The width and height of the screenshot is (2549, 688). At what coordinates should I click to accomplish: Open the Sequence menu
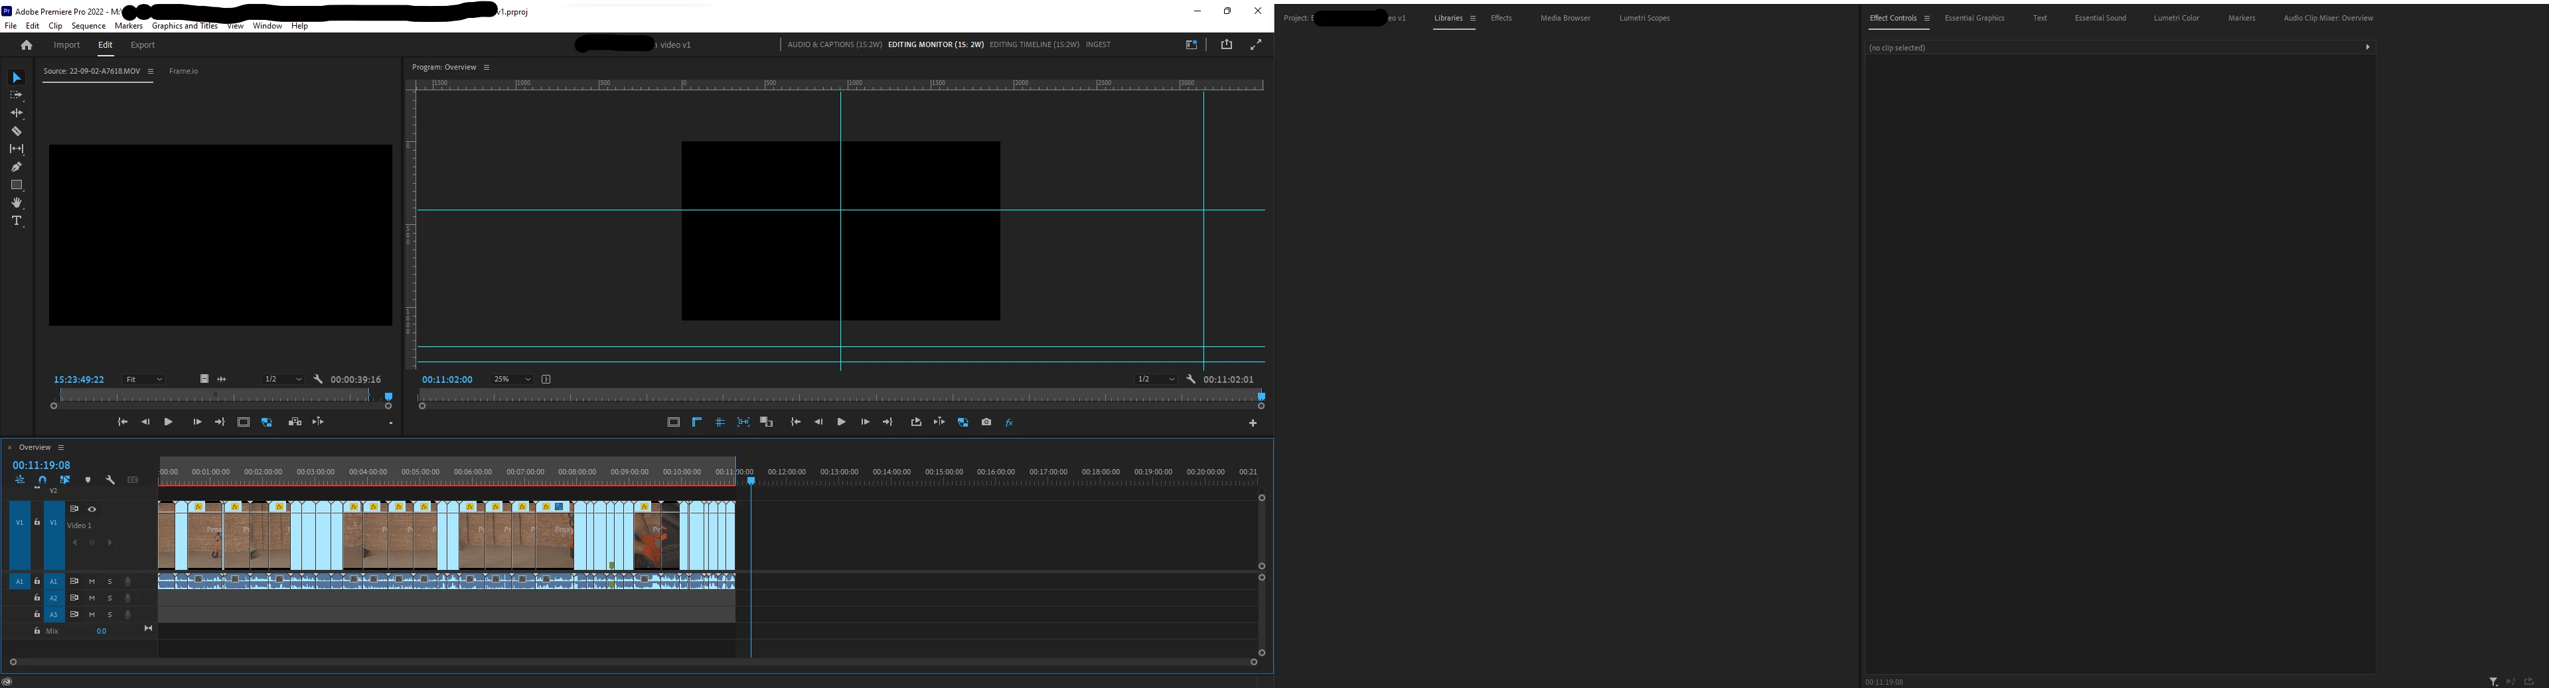[88, 26]
